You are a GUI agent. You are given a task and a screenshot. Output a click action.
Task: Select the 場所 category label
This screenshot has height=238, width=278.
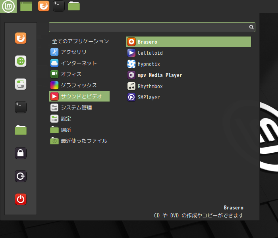pos(66,130)
